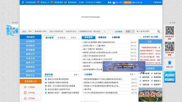
Task: Click the blue 走进肥西 header above 肥西导航
Action: point(150,69)
